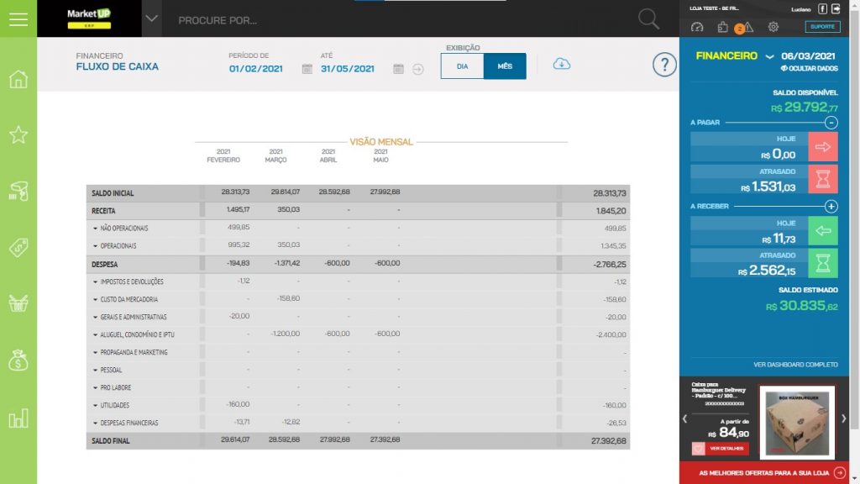The height and width of the screenshot is (484, 860).
Task: Open the price tag sidebar section
Action: point(18,248)
